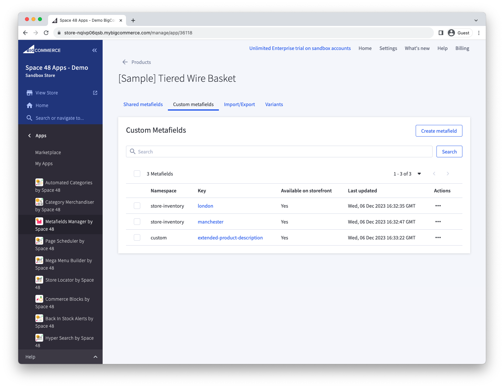Click the Namespace column header
This screenshot has width=504, height=388.
tap(163, 191)
